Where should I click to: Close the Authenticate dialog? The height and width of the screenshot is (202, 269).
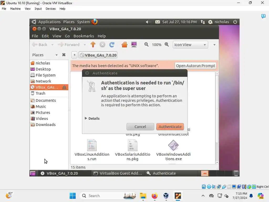click(87, 73)
